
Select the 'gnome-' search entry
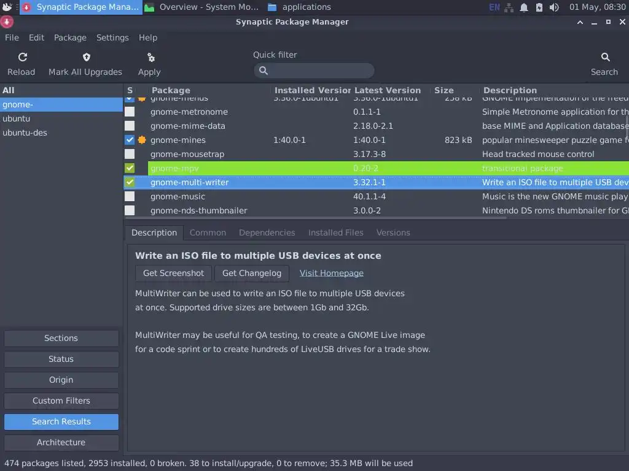61,104
